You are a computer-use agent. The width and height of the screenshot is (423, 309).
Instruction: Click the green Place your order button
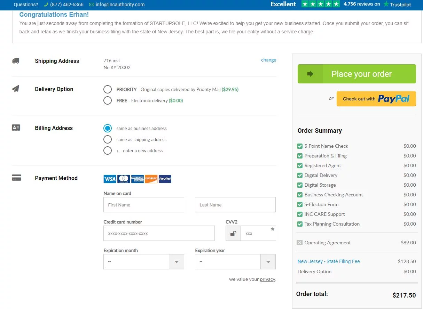pyautogui.click(x=357, y=74)
